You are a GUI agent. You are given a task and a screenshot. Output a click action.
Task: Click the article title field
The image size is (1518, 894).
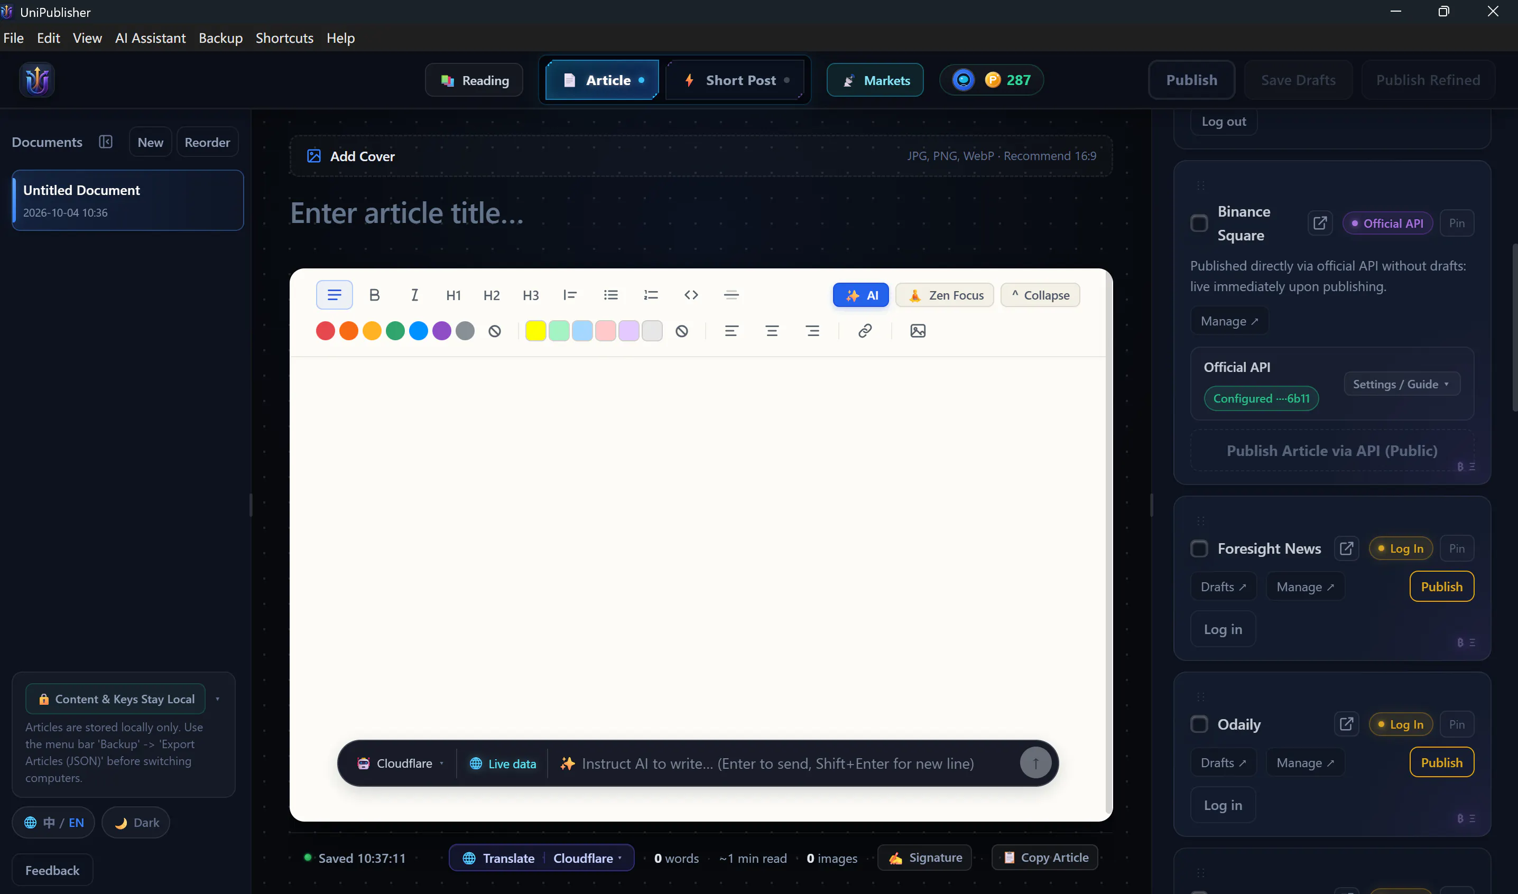pos(701,212)
